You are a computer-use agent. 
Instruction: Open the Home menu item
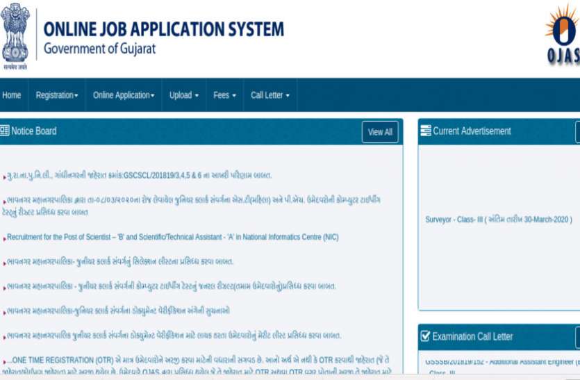[12, 95]
